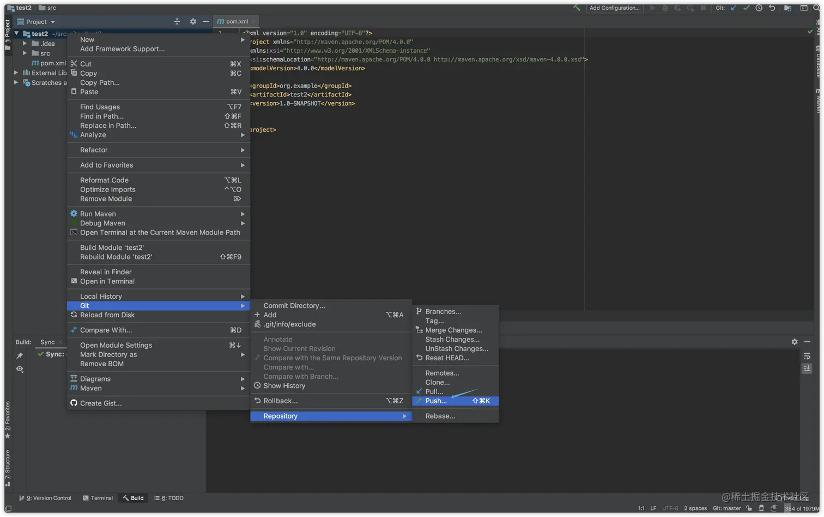824x517 pixels.
Task: Open memory indicator in status bar
Action: tap(801, 508)
